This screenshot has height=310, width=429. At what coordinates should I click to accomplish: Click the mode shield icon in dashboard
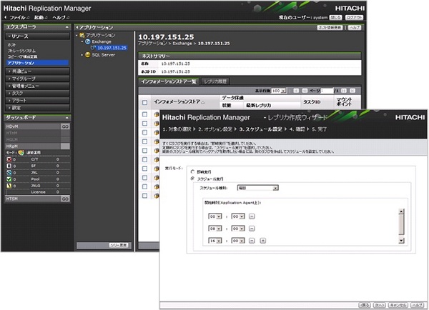pos(21,153)
